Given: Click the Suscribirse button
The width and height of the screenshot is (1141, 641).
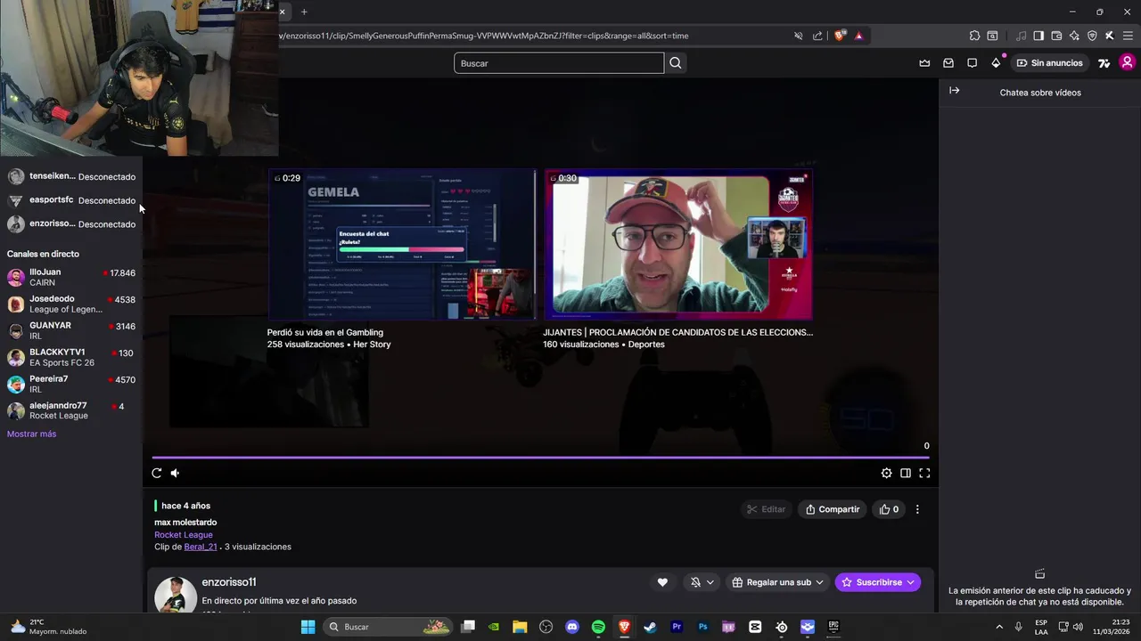Looking at the screenshot, I should (878, 582).
